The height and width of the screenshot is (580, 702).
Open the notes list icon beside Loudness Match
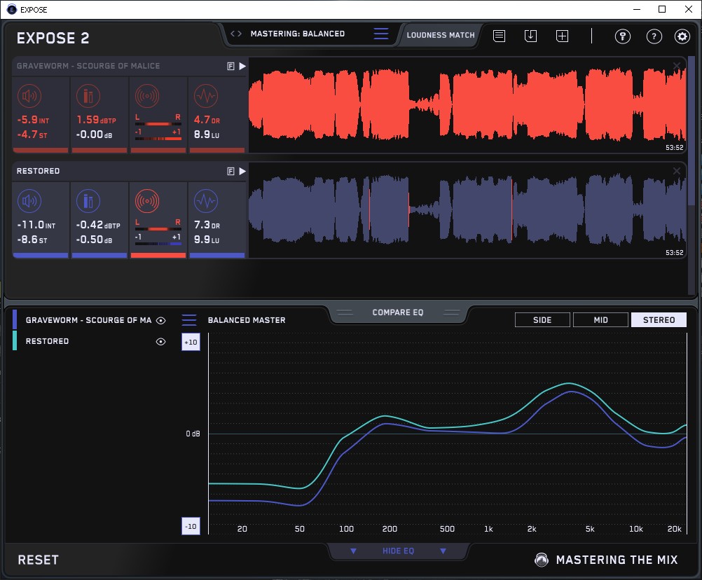[x=499, y=36]
